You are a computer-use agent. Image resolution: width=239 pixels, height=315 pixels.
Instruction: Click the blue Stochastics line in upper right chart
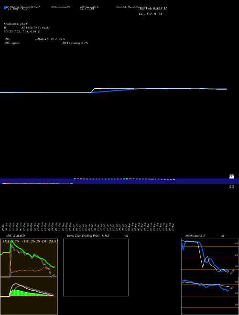(x=203, y=252)
